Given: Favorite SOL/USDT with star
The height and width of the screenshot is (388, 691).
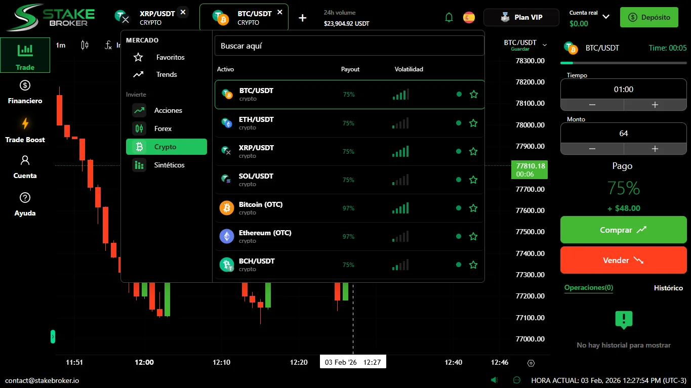Looking at the screenshot, I should click(x=474, y=180).
